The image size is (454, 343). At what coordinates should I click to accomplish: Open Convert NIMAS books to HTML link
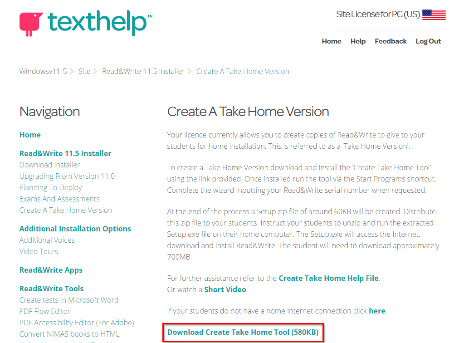pos(69,334)
